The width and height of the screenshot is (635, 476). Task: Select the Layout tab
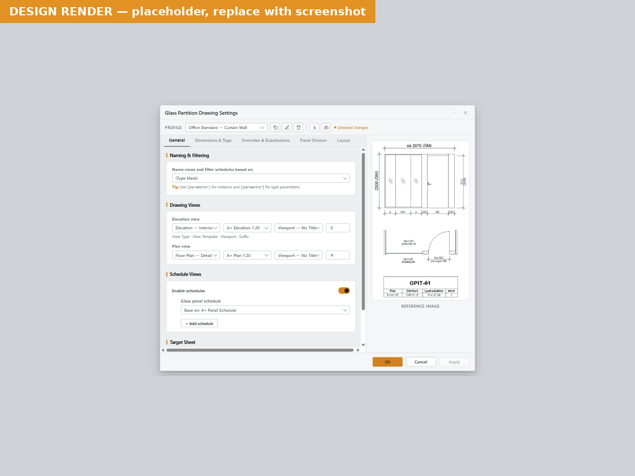pyautogui.click(x=343, y=140)
